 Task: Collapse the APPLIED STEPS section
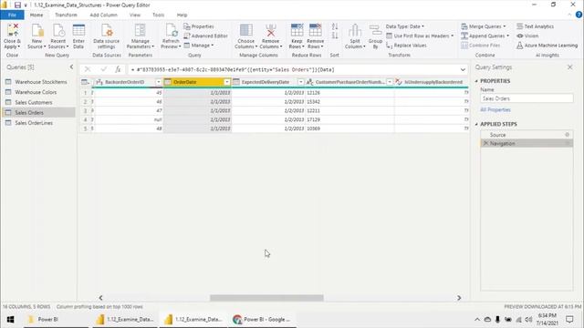pyautogui.click(x=476, y=124)
